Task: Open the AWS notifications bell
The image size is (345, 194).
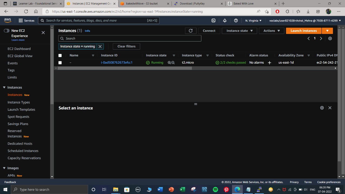Action: click(225, 20)
